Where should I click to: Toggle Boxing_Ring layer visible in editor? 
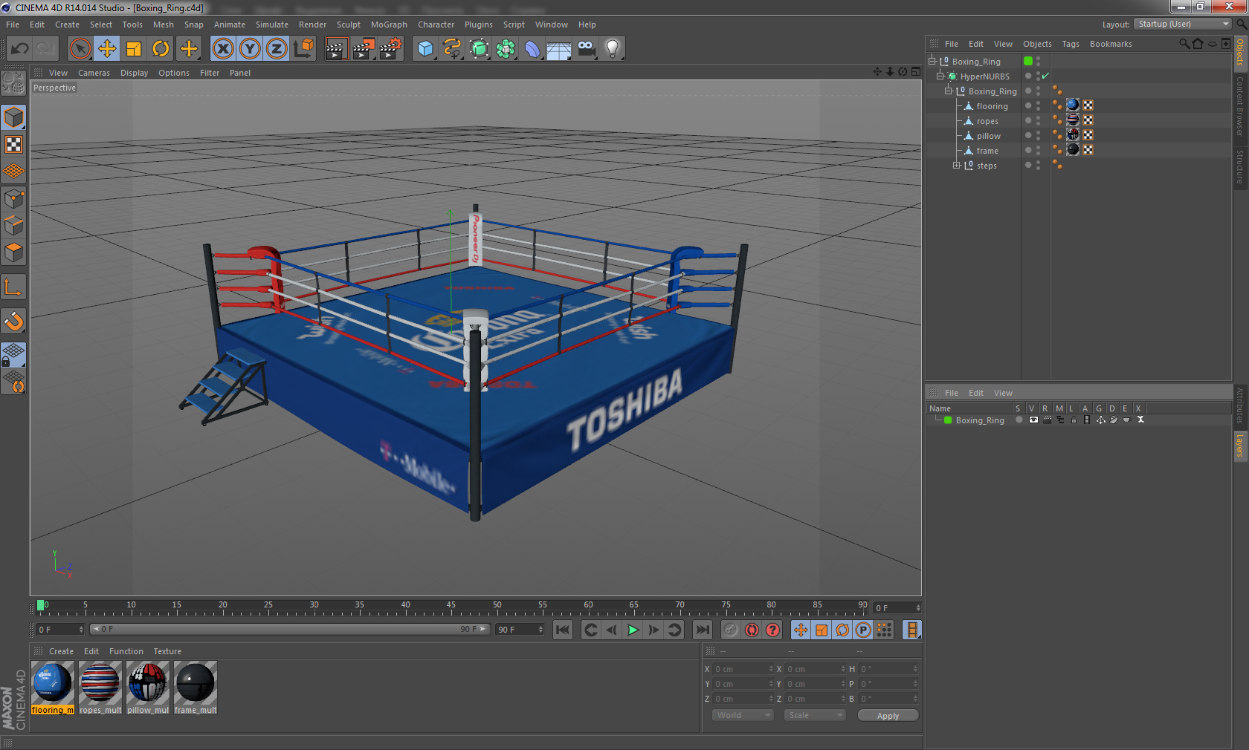tap(1033, 420)
